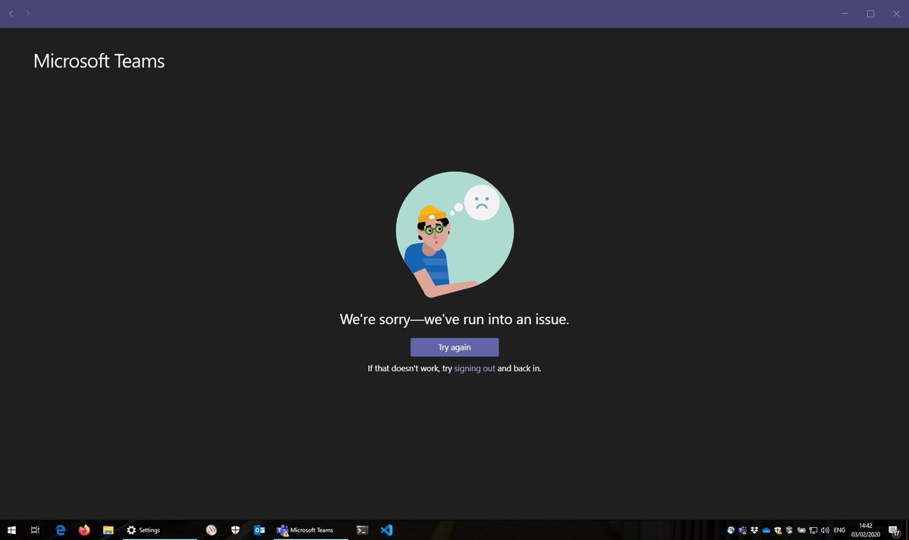This screenshot has height=540, width=909.
Task: Click the sad face error illustration
Action: (x=454, y=234)
